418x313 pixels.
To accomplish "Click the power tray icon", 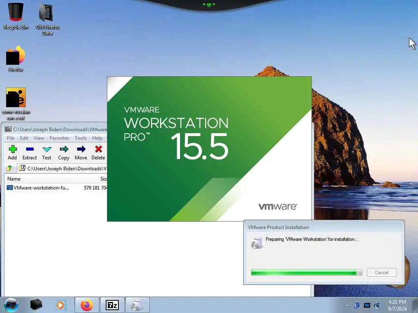I will (x=377, y=305).
